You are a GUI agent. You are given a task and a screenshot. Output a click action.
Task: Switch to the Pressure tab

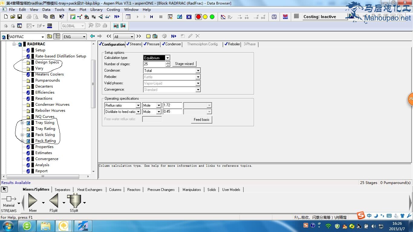click(151, 44)
